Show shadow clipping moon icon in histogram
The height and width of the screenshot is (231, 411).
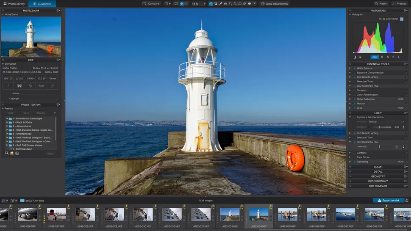tap(355, 57)
